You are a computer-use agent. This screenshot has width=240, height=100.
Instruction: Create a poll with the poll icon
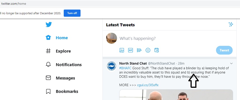point(139,50)
